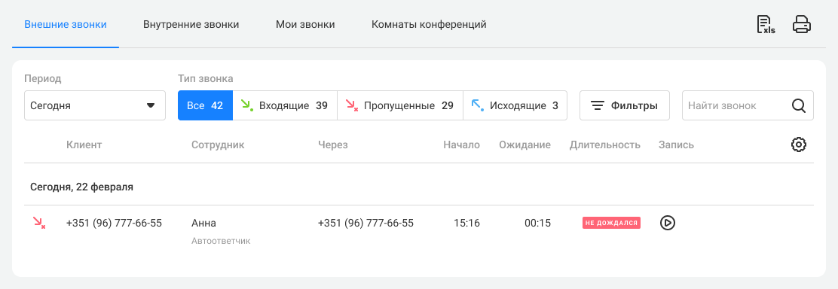Click the client number +351 (96) 777-66-55
This screenshot has height=289, width=838.
click(114, 223)
